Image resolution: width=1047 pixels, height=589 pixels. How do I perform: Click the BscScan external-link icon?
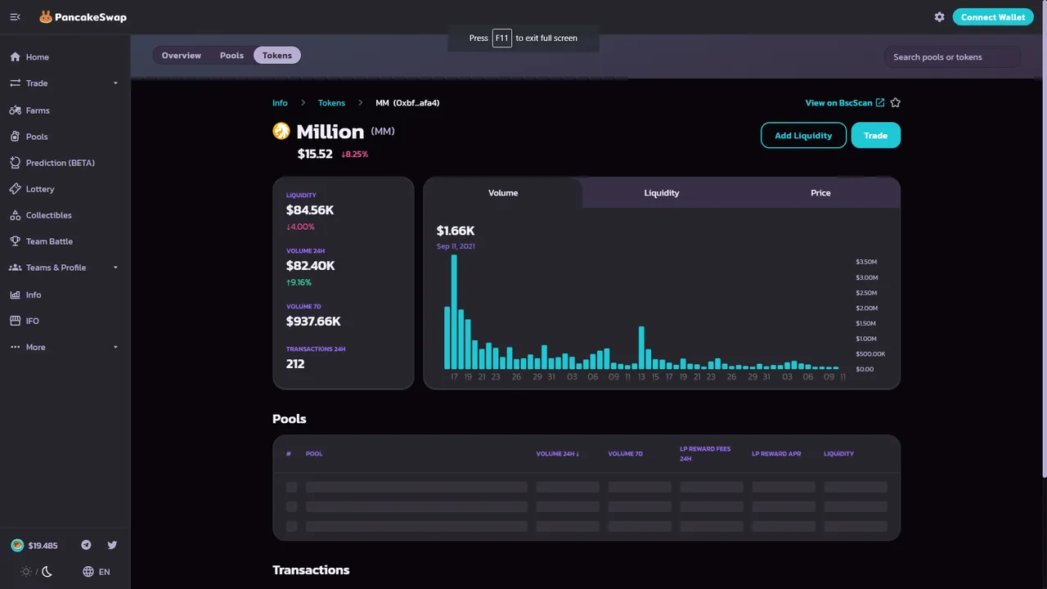(x=880, y=103)
